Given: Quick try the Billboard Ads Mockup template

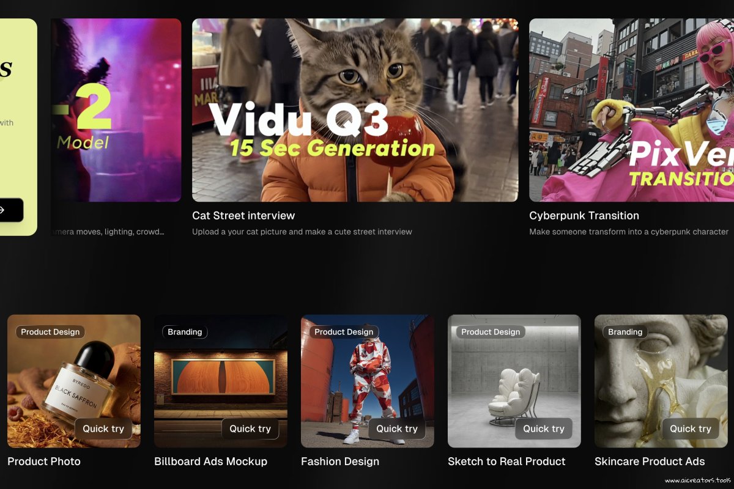Looking at the screenshot, I should pos(250,428).
